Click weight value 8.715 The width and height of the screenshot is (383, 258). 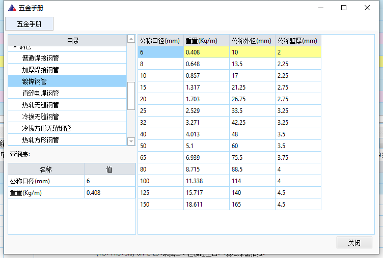[x=206, y=169]
